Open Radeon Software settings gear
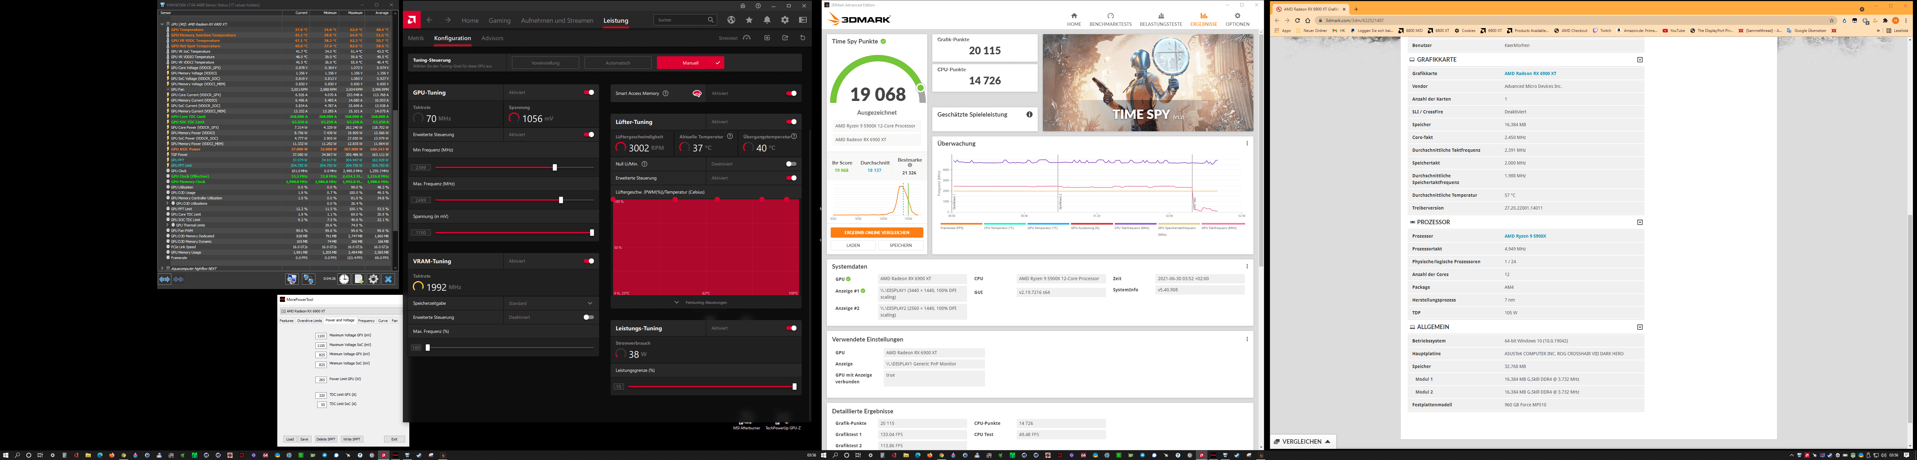Viewport: 1917px width, 460px height. [x=784, y=20]
